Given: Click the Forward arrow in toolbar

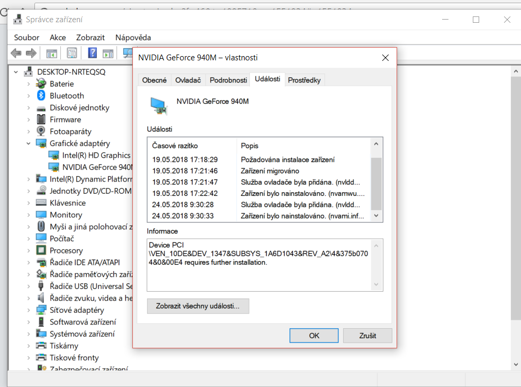Looking at the screenshot, I should tap(31, 53).
